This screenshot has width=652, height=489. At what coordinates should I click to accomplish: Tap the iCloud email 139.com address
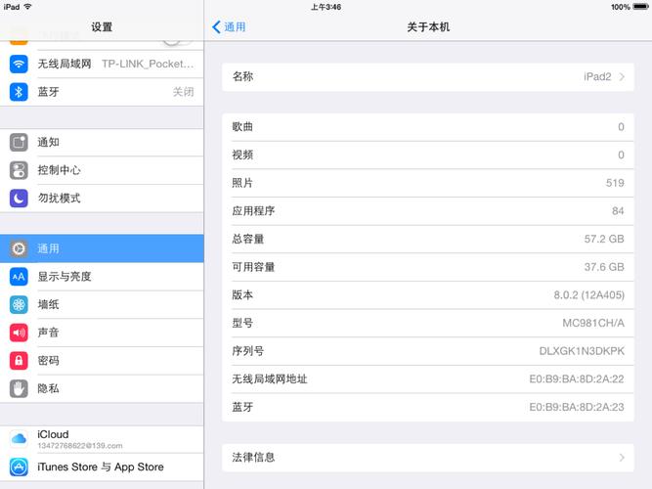click(80, 446)
